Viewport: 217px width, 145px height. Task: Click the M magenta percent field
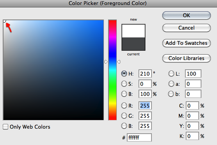[x=192, y=116]
